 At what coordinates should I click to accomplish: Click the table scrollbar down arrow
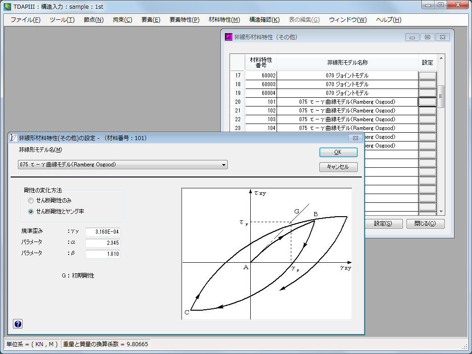[x=441, y=211]
